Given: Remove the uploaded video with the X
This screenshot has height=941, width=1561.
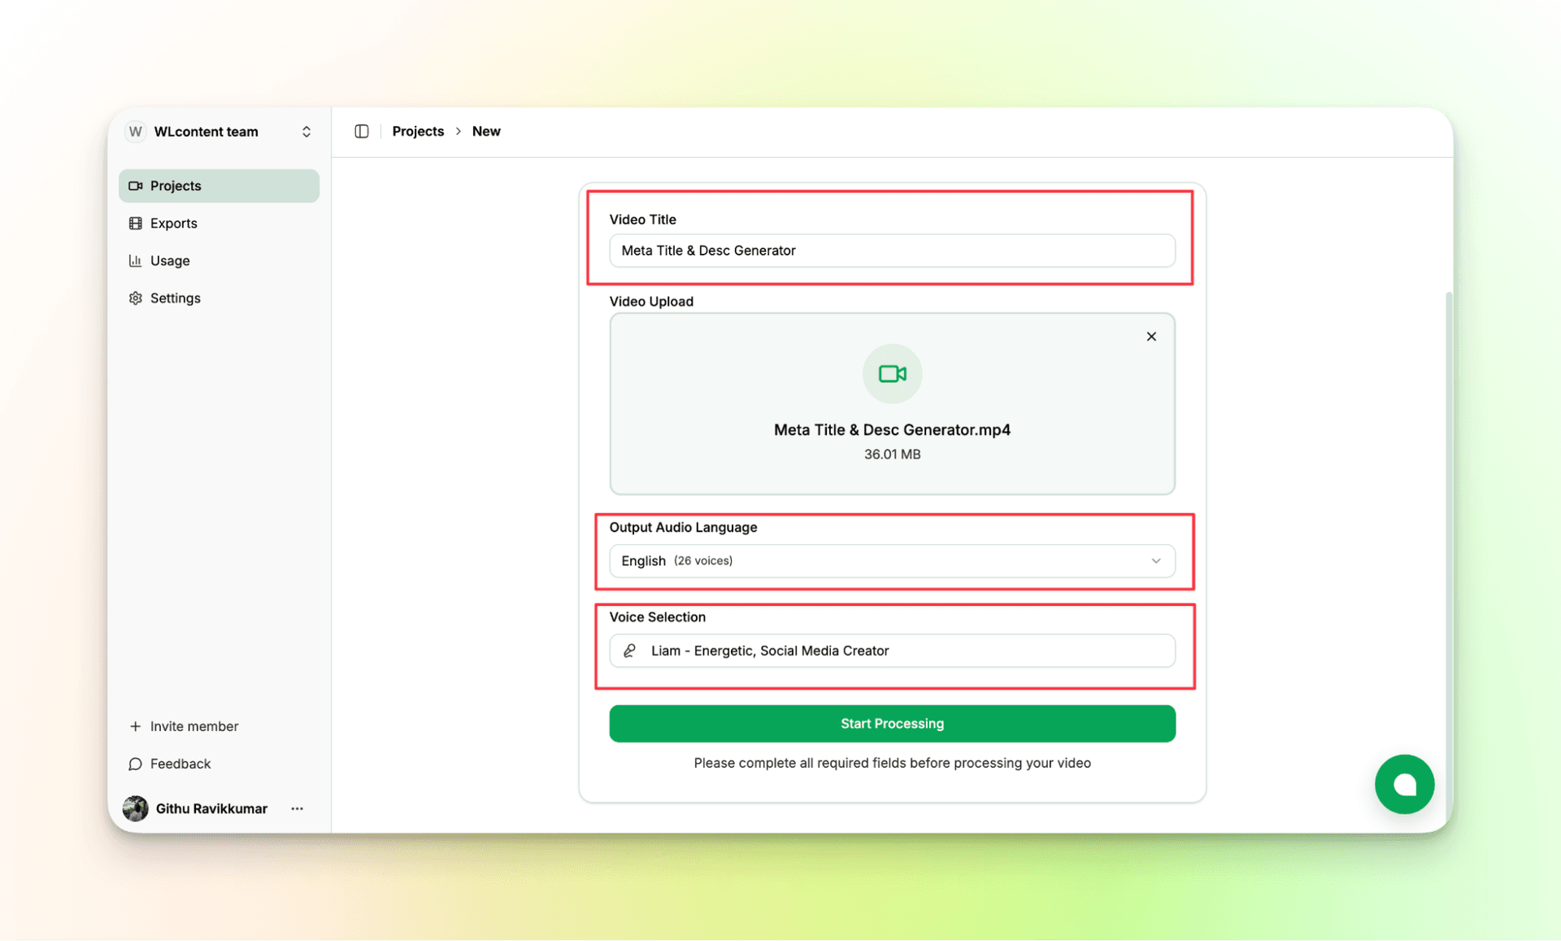Looking at the screenshot, I should pyautogui.click(x=1150, y=336).
